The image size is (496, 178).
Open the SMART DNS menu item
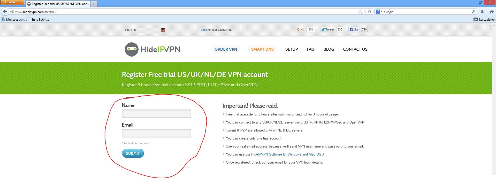coord(262,49)
